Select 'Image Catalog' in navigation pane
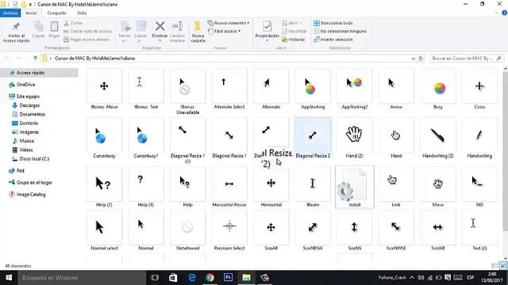508x285 pixels. pyautogui.click(x=27, y=195)
